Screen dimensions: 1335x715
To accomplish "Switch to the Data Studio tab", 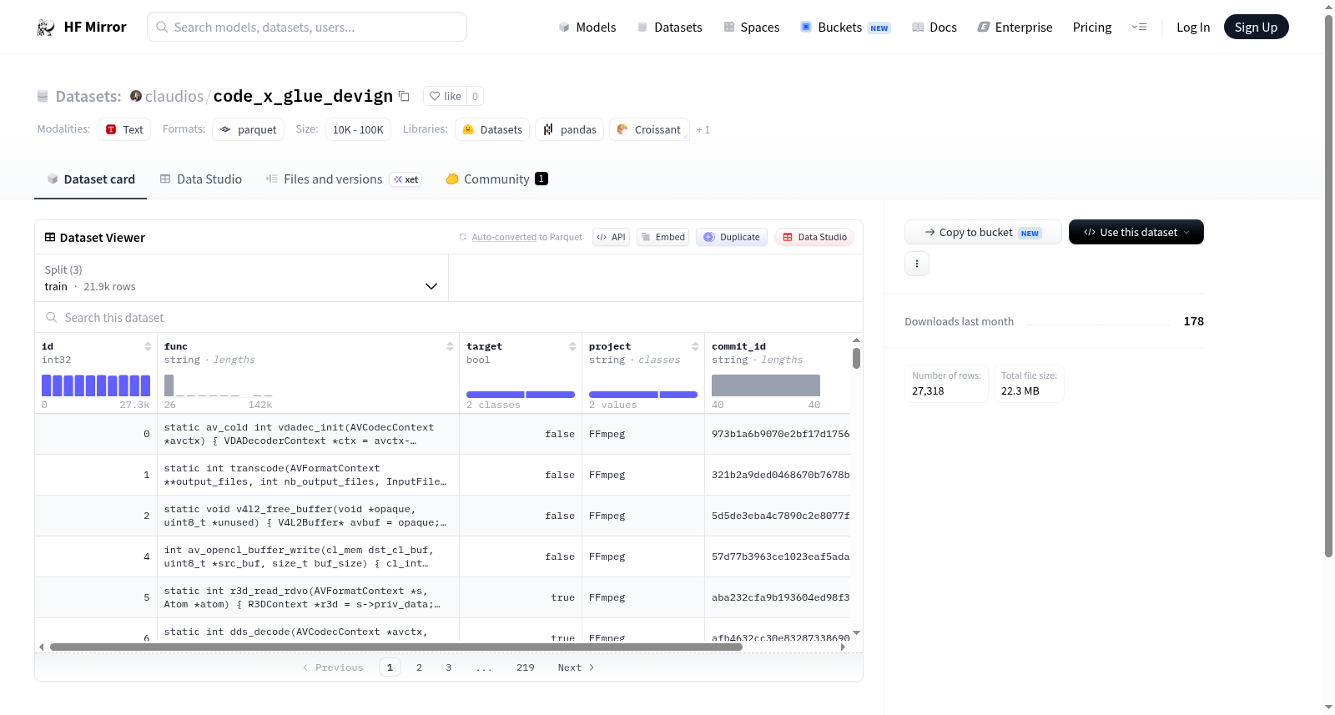I will [201, 179].
